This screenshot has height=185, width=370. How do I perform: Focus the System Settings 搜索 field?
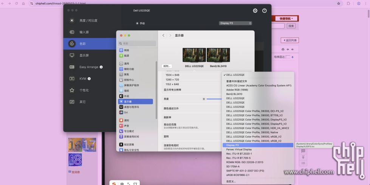[x=137, y=44]
